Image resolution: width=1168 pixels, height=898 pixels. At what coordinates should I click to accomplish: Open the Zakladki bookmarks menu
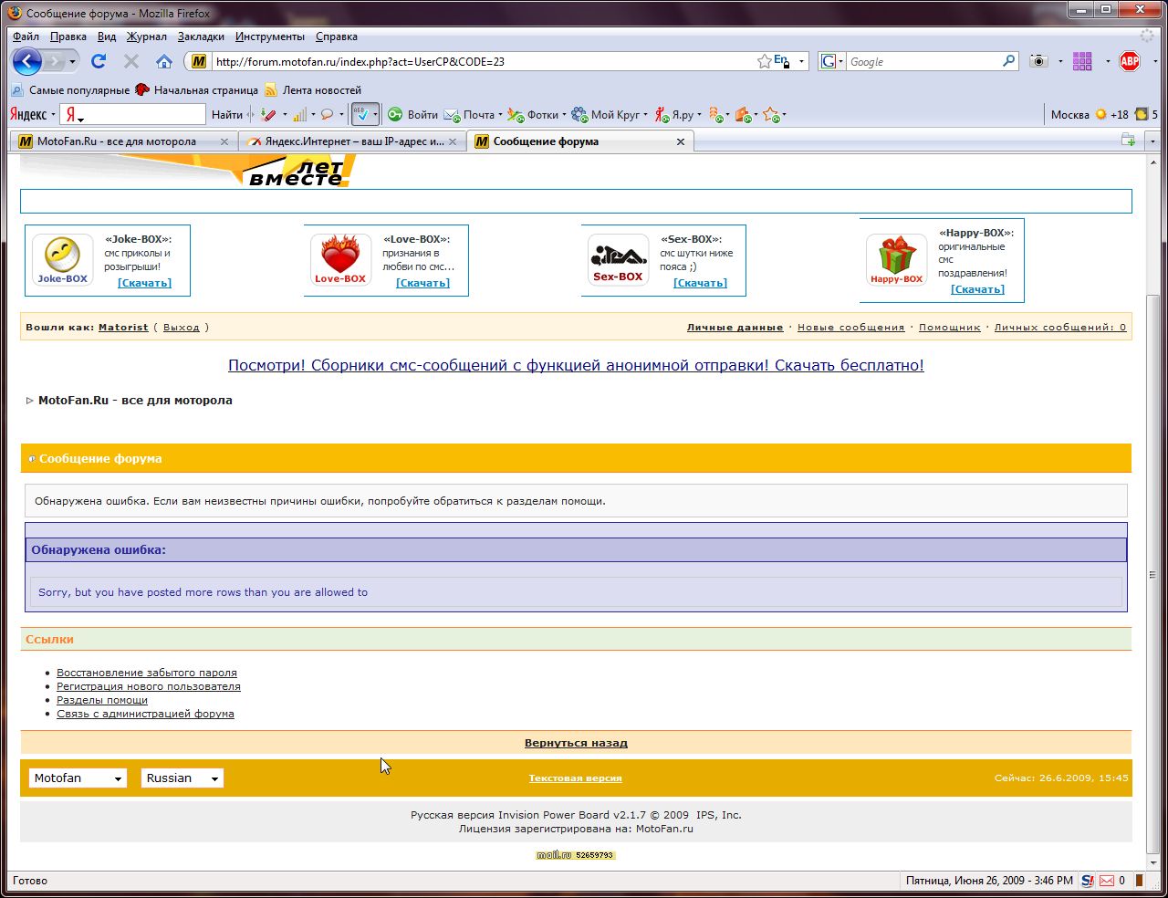(x=201, y=37)
